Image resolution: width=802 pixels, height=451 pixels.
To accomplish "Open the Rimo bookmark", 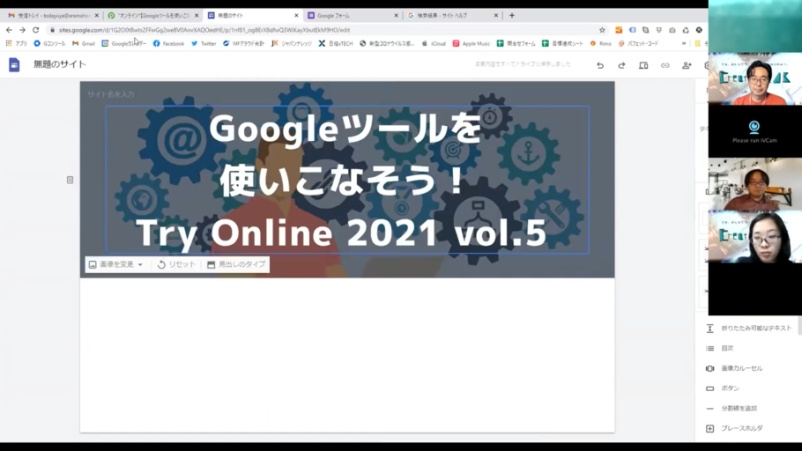I will [600, 43].
